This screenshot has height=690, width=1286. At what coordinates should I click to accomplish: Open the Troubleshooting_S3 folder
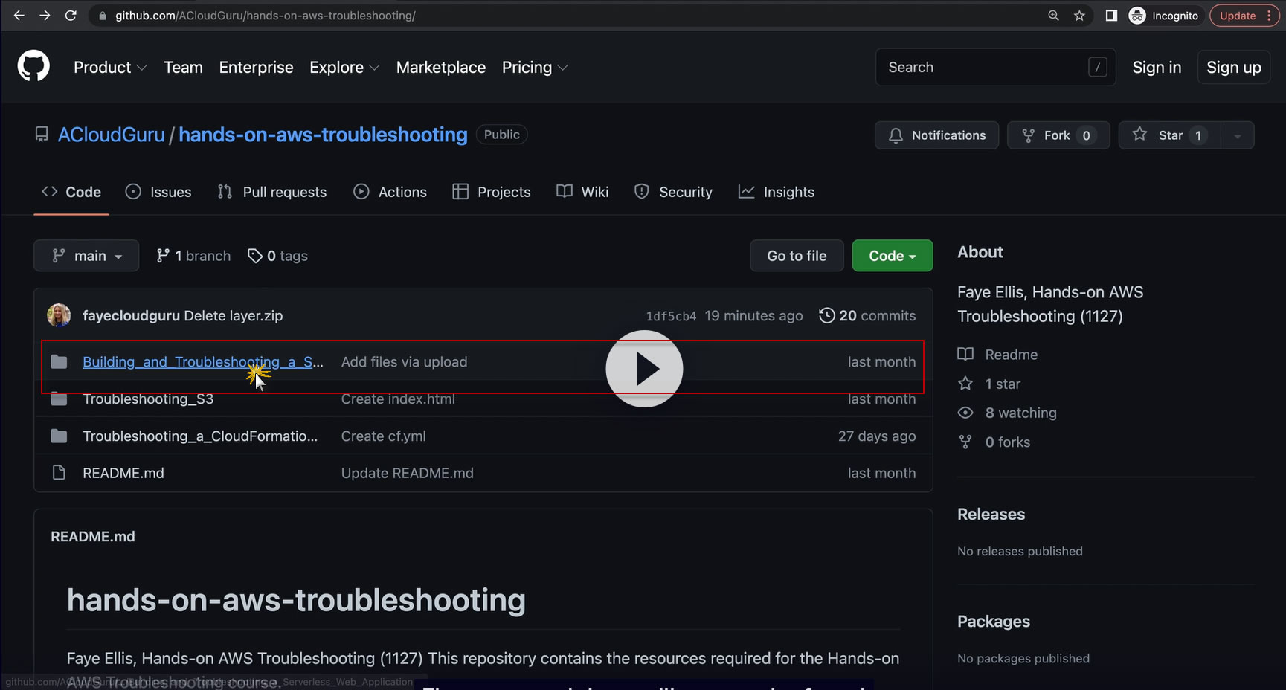(148, 399)
